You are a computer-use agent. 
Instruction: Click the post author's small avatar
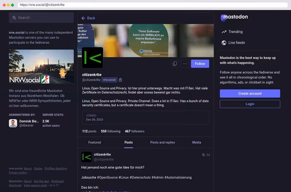[87, 157]
